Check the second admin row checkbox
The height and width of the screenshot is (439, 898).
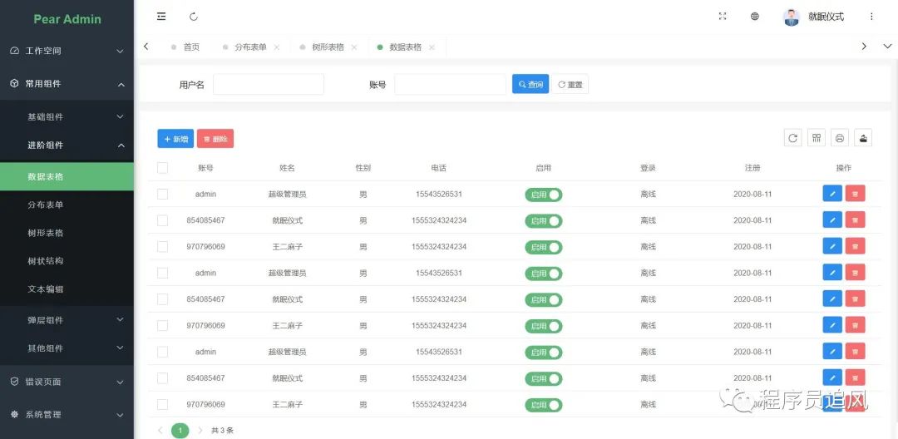pos(163,273)
